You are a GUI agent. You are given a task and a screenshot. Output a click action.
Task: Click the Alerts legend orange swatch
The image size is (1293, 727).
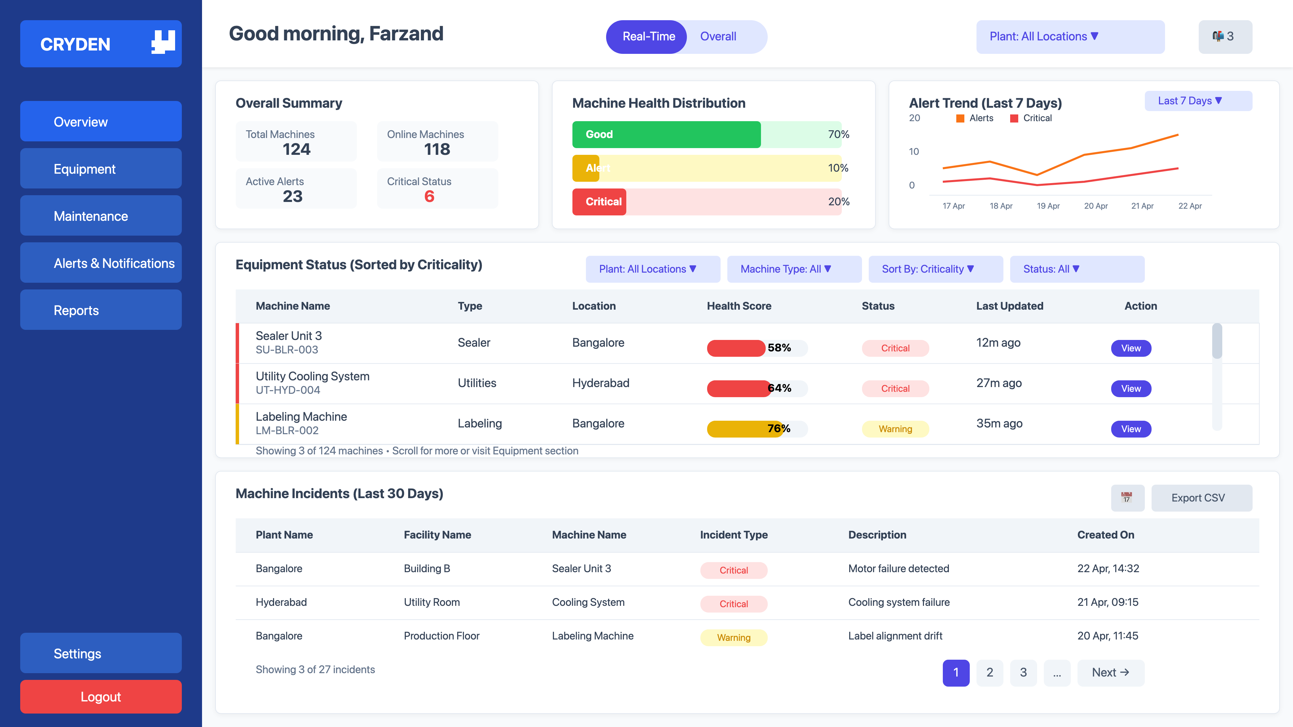click(x=960, y=118)
